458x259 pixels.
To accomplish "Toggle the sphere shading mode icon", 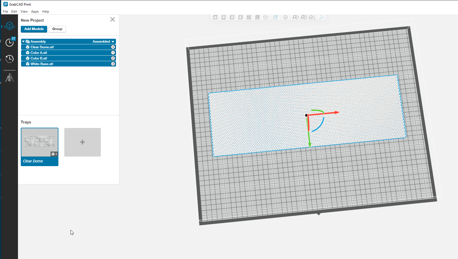I will [285, 17].
